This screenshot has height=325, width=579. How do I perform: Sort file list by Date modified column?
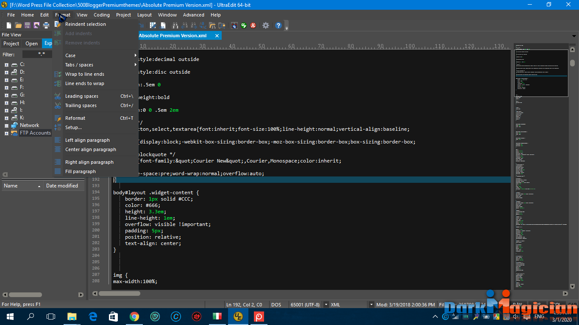click(64, 186)
